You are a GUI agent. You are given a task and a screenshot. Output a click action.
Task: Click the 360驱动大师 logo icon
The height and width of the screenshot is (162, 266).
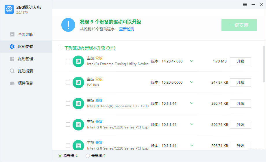9,9
